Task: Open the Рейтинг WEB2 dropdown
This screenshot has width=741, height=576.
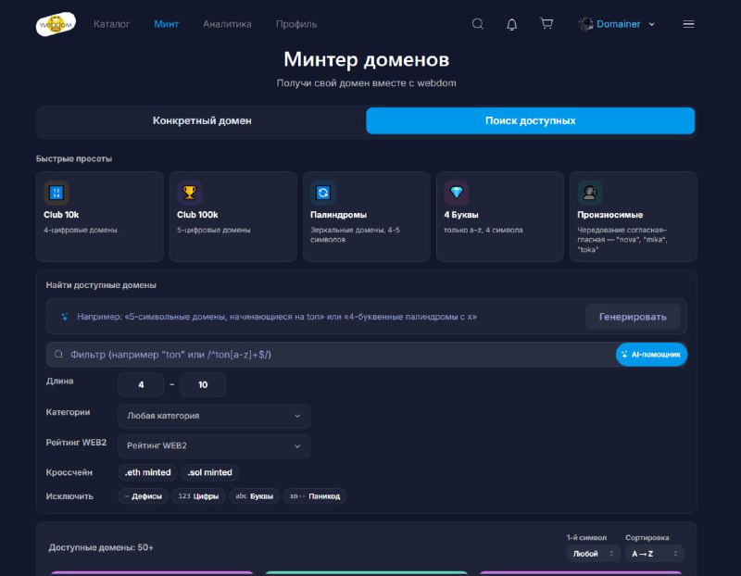Action: (x=214, y=445)
